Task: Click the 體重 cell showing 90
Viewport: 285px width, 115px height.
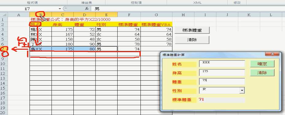Action: (84, 44)
